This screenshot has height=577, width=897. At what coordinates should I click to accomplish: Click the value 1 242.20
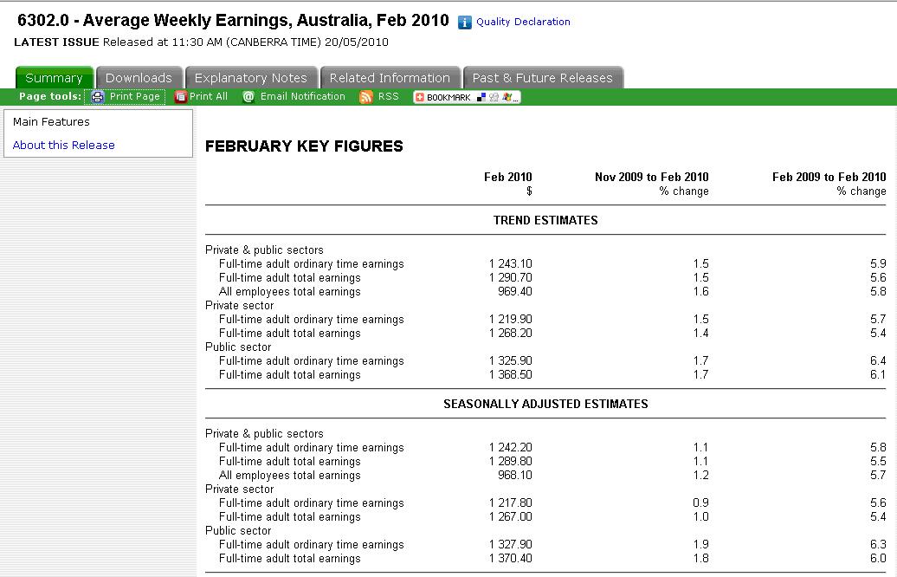(510, 448)
